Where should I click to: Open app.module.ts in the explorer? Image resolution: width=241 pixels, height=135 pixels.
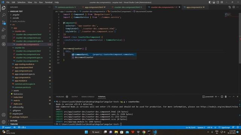(21, 81)
